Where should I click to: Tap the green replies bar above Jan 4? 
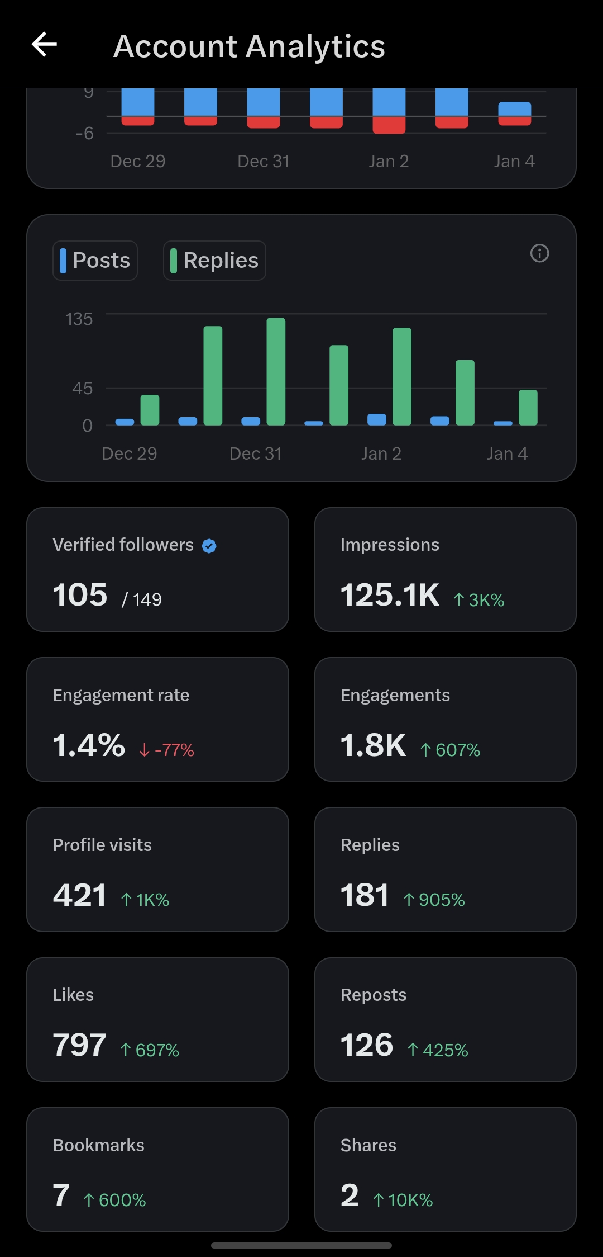[x=528, y=408]
